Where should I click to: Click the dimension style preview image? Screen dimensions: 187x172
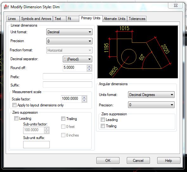pyautogui.click(x=138, y=52)
